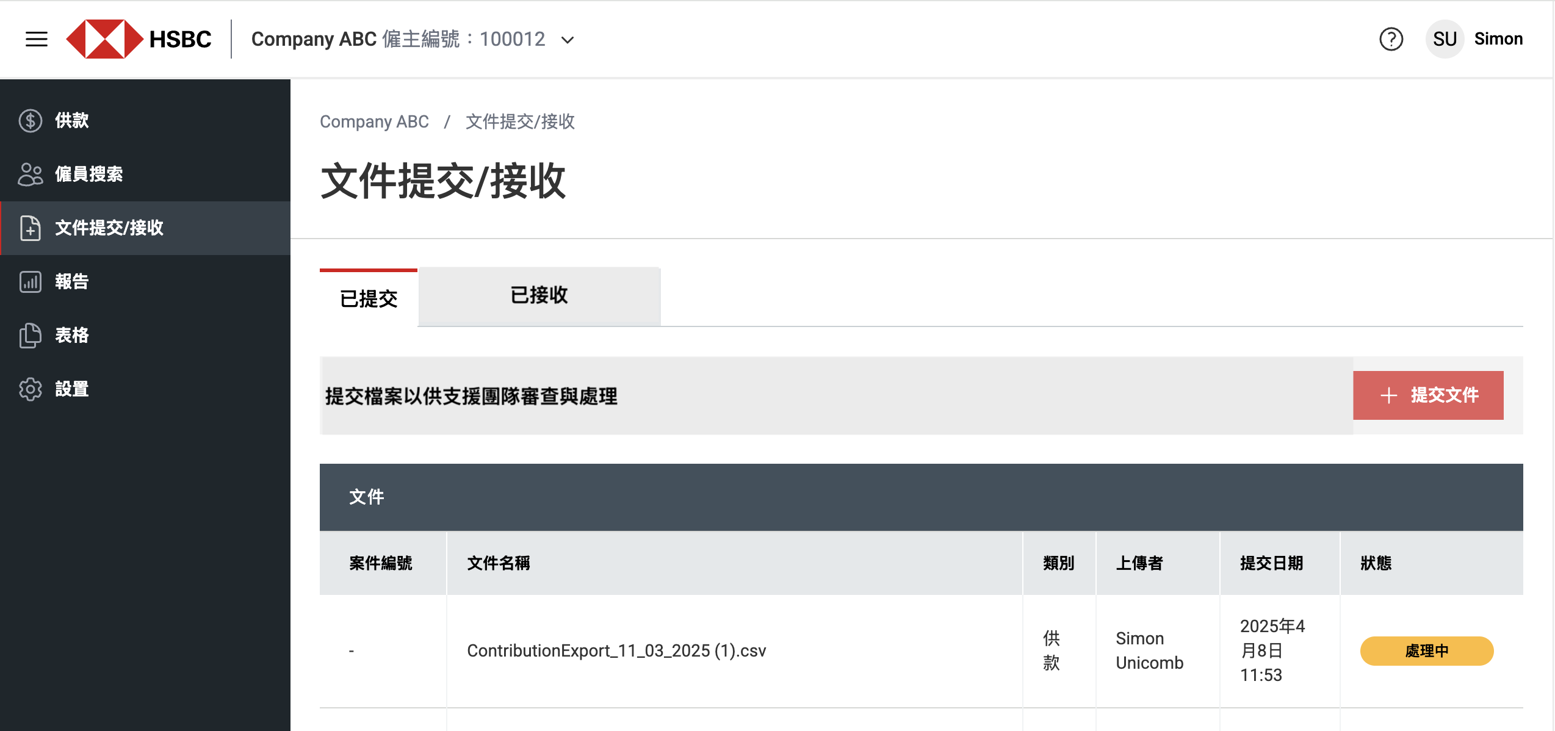Click Company ABC breadcrumb link
This screenshot has height=731, width=1555.
(x=374, y=121)
